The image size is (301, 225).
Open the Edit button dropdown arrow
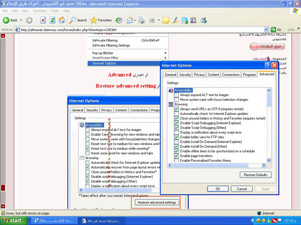159,20
